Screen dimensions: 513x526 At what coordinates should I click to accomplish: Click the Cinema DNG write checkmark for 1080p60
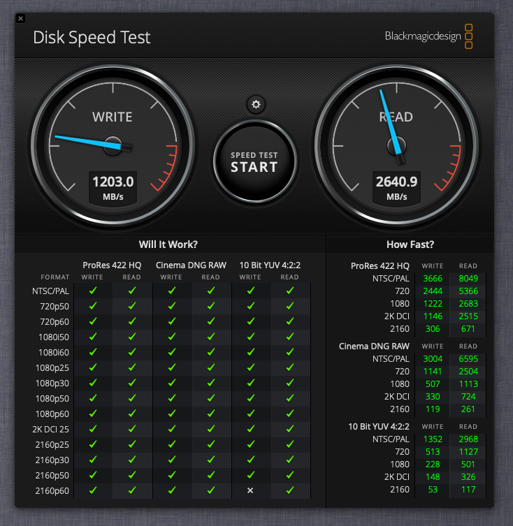pyautogui.click(x=171, y=414)
